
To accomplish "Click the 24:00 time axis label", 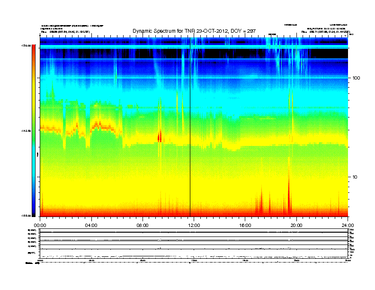I will [348, 226].
